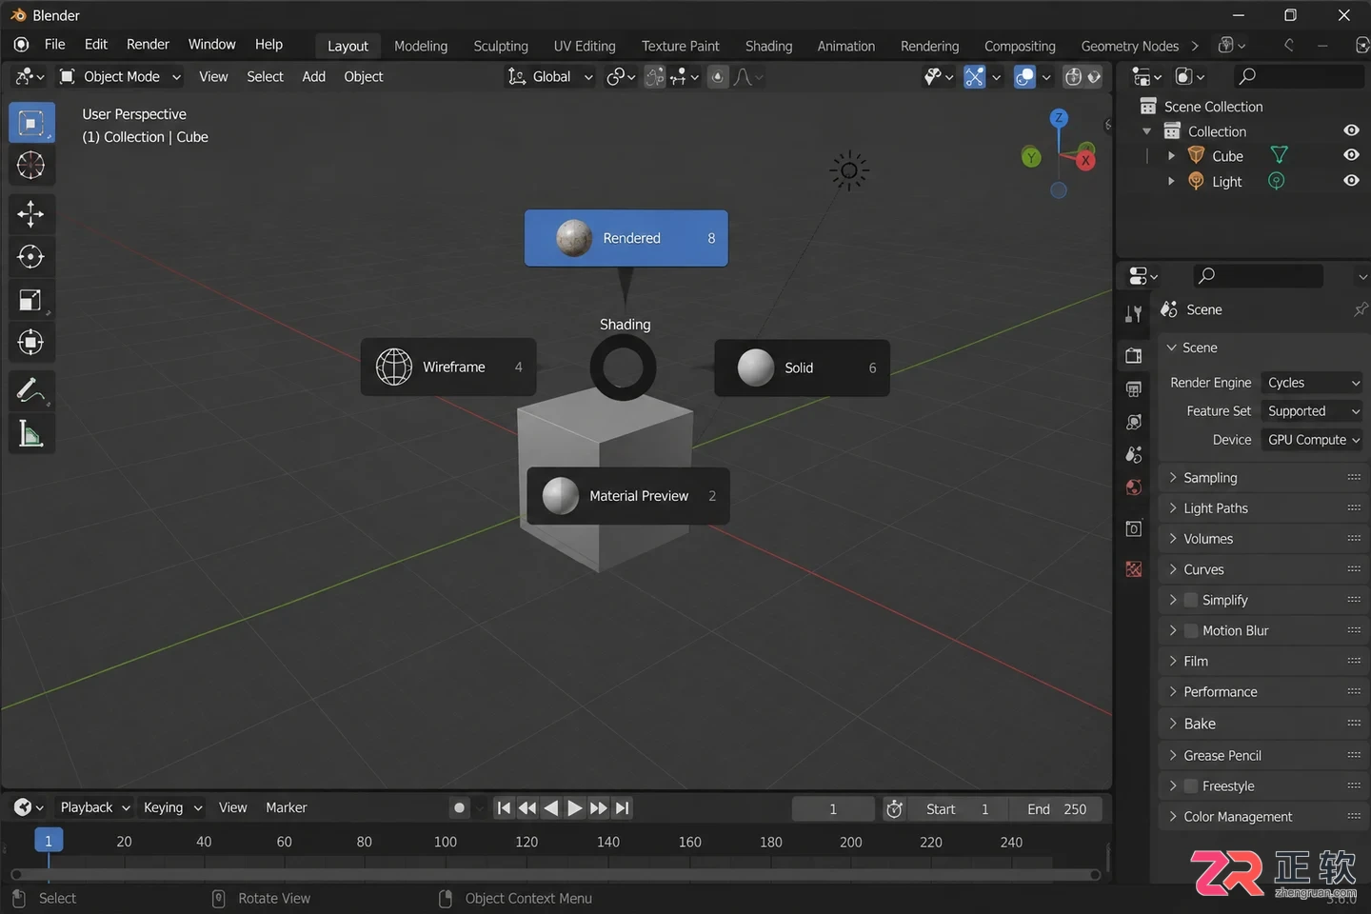The height and width of the screenshot is (914, 1371).
Task: Switch to the Modeling workspace tab
Action: coord(421,46)
